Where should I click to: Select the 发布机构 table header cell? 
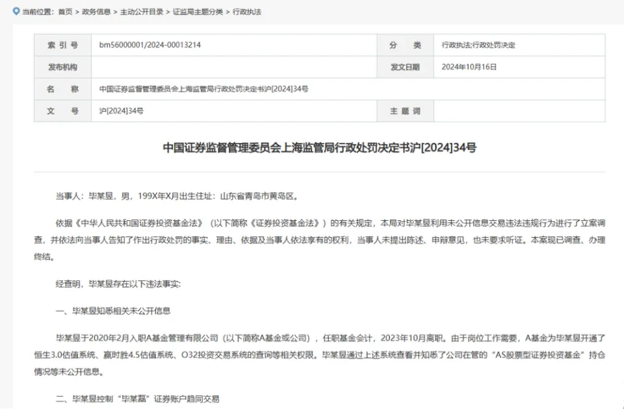coord(62,67)
